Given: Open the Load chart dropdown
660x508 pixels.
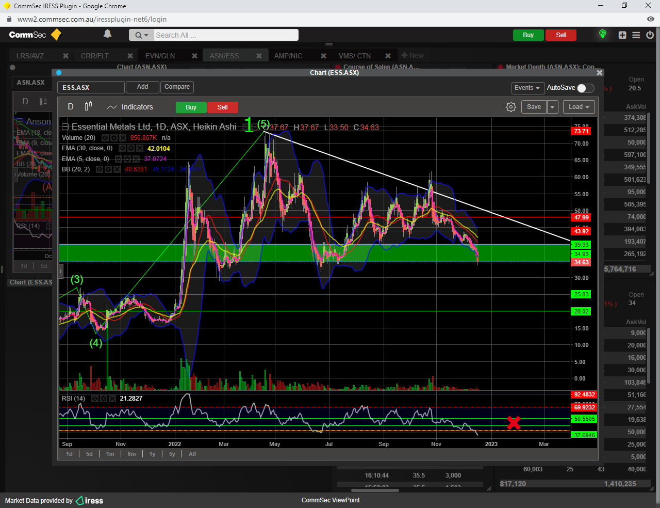Looking at the screenshot, I should coord(579,107).
